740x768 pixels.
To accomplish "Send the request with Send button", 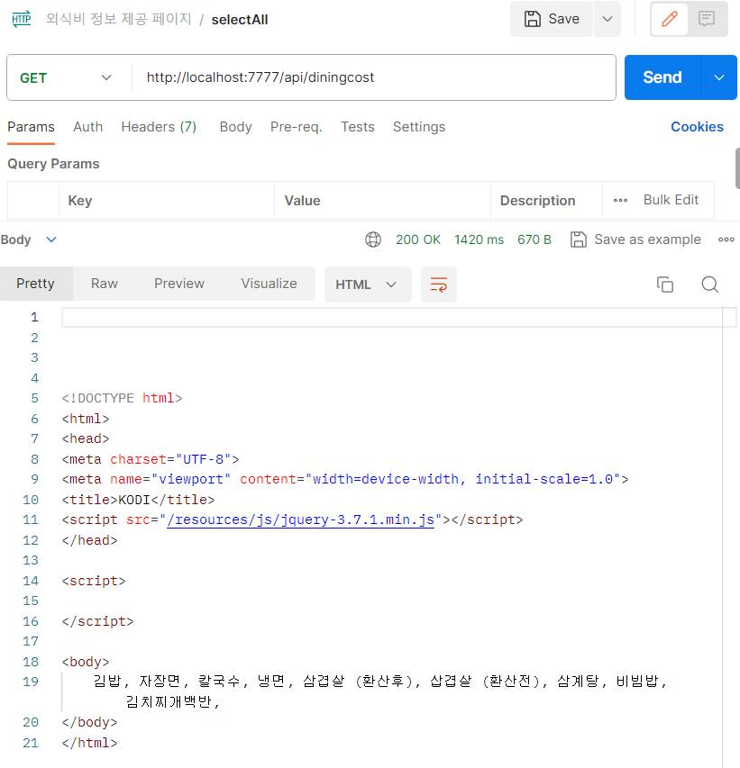I will point(662,77).
